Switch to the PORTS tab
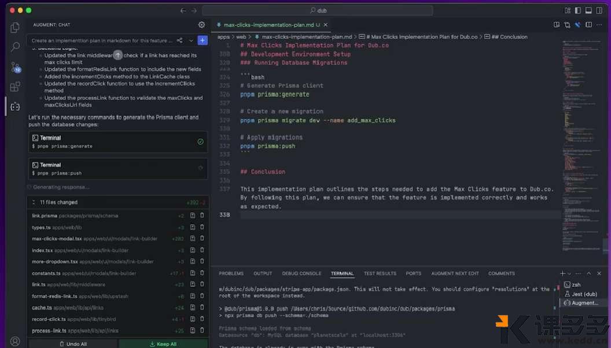The width and height of the screenshot is (611, 348). [414, 273]
